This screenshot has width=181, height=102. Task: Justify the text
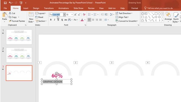tap(101, 20)
